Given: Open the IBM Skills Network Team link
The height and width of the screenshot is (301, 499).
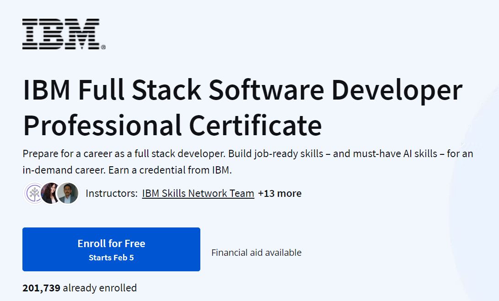Looking at the screenshot, I should 198,193.
